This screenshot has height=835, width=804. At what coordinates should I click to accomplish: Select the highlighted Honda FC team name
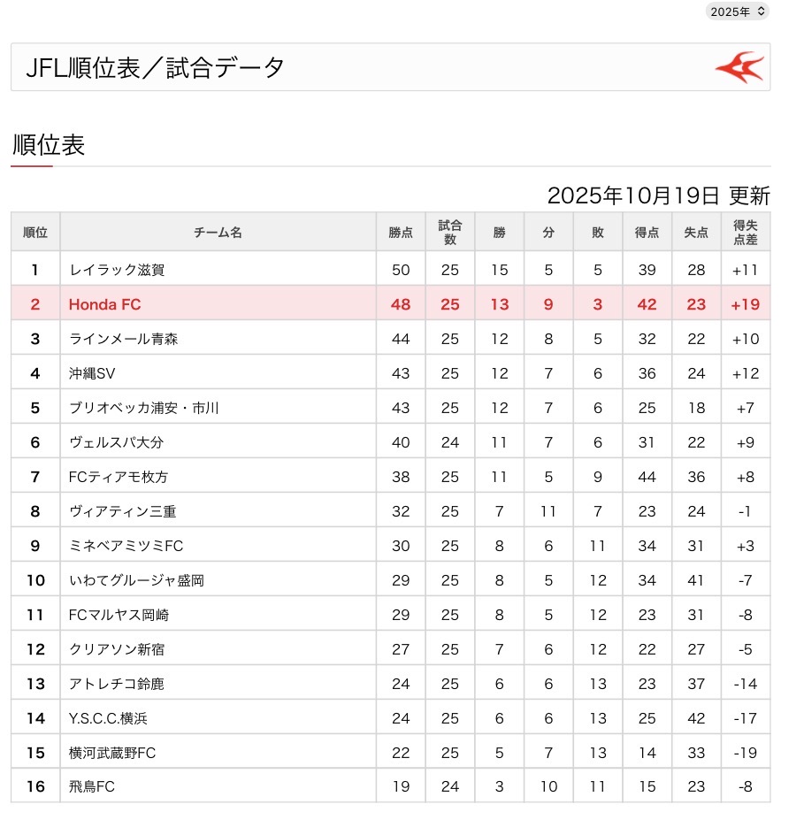(x=104, y=304)
